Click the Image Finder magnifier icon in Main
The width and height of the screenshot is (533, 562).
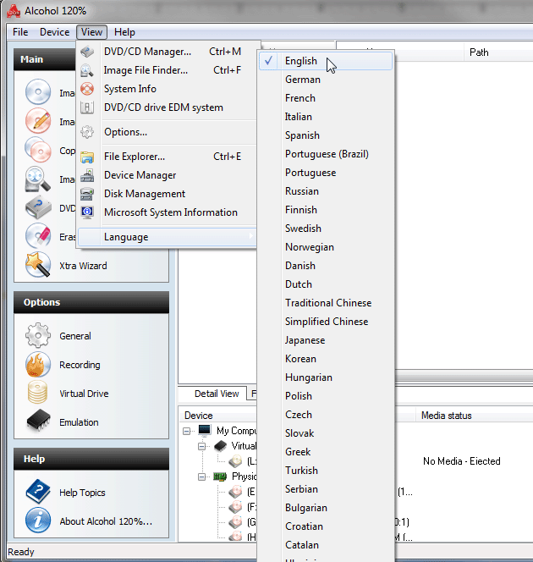point(37,179)
